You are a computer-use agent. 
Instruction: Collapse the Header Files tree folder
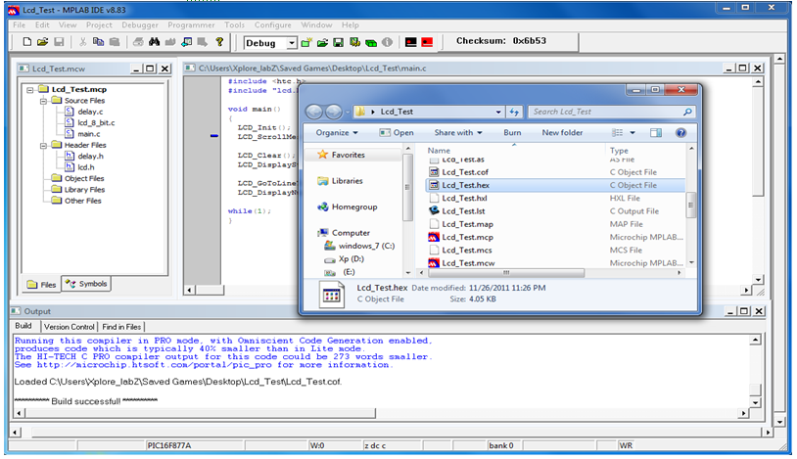pos(44,146)
